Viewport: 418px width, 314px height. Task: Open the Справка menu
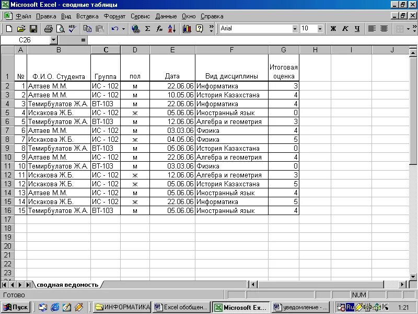tap(212, 16)
